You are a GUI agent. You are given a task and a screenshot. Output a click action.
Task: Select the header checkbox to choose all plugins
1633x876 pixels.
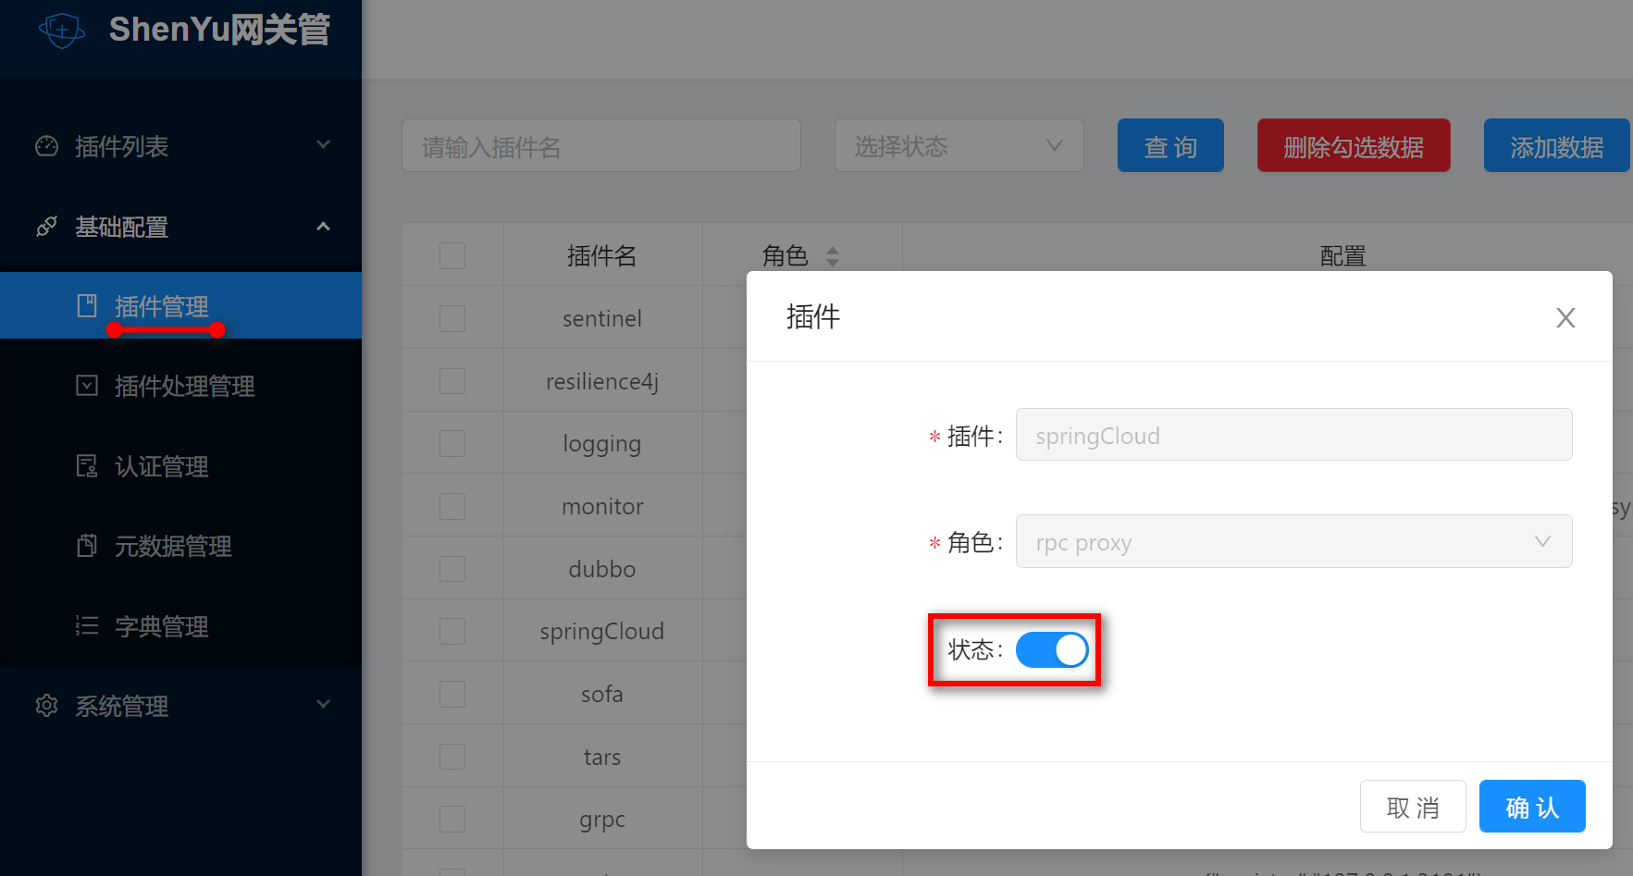pyautogui.click(x=452, y=254)
